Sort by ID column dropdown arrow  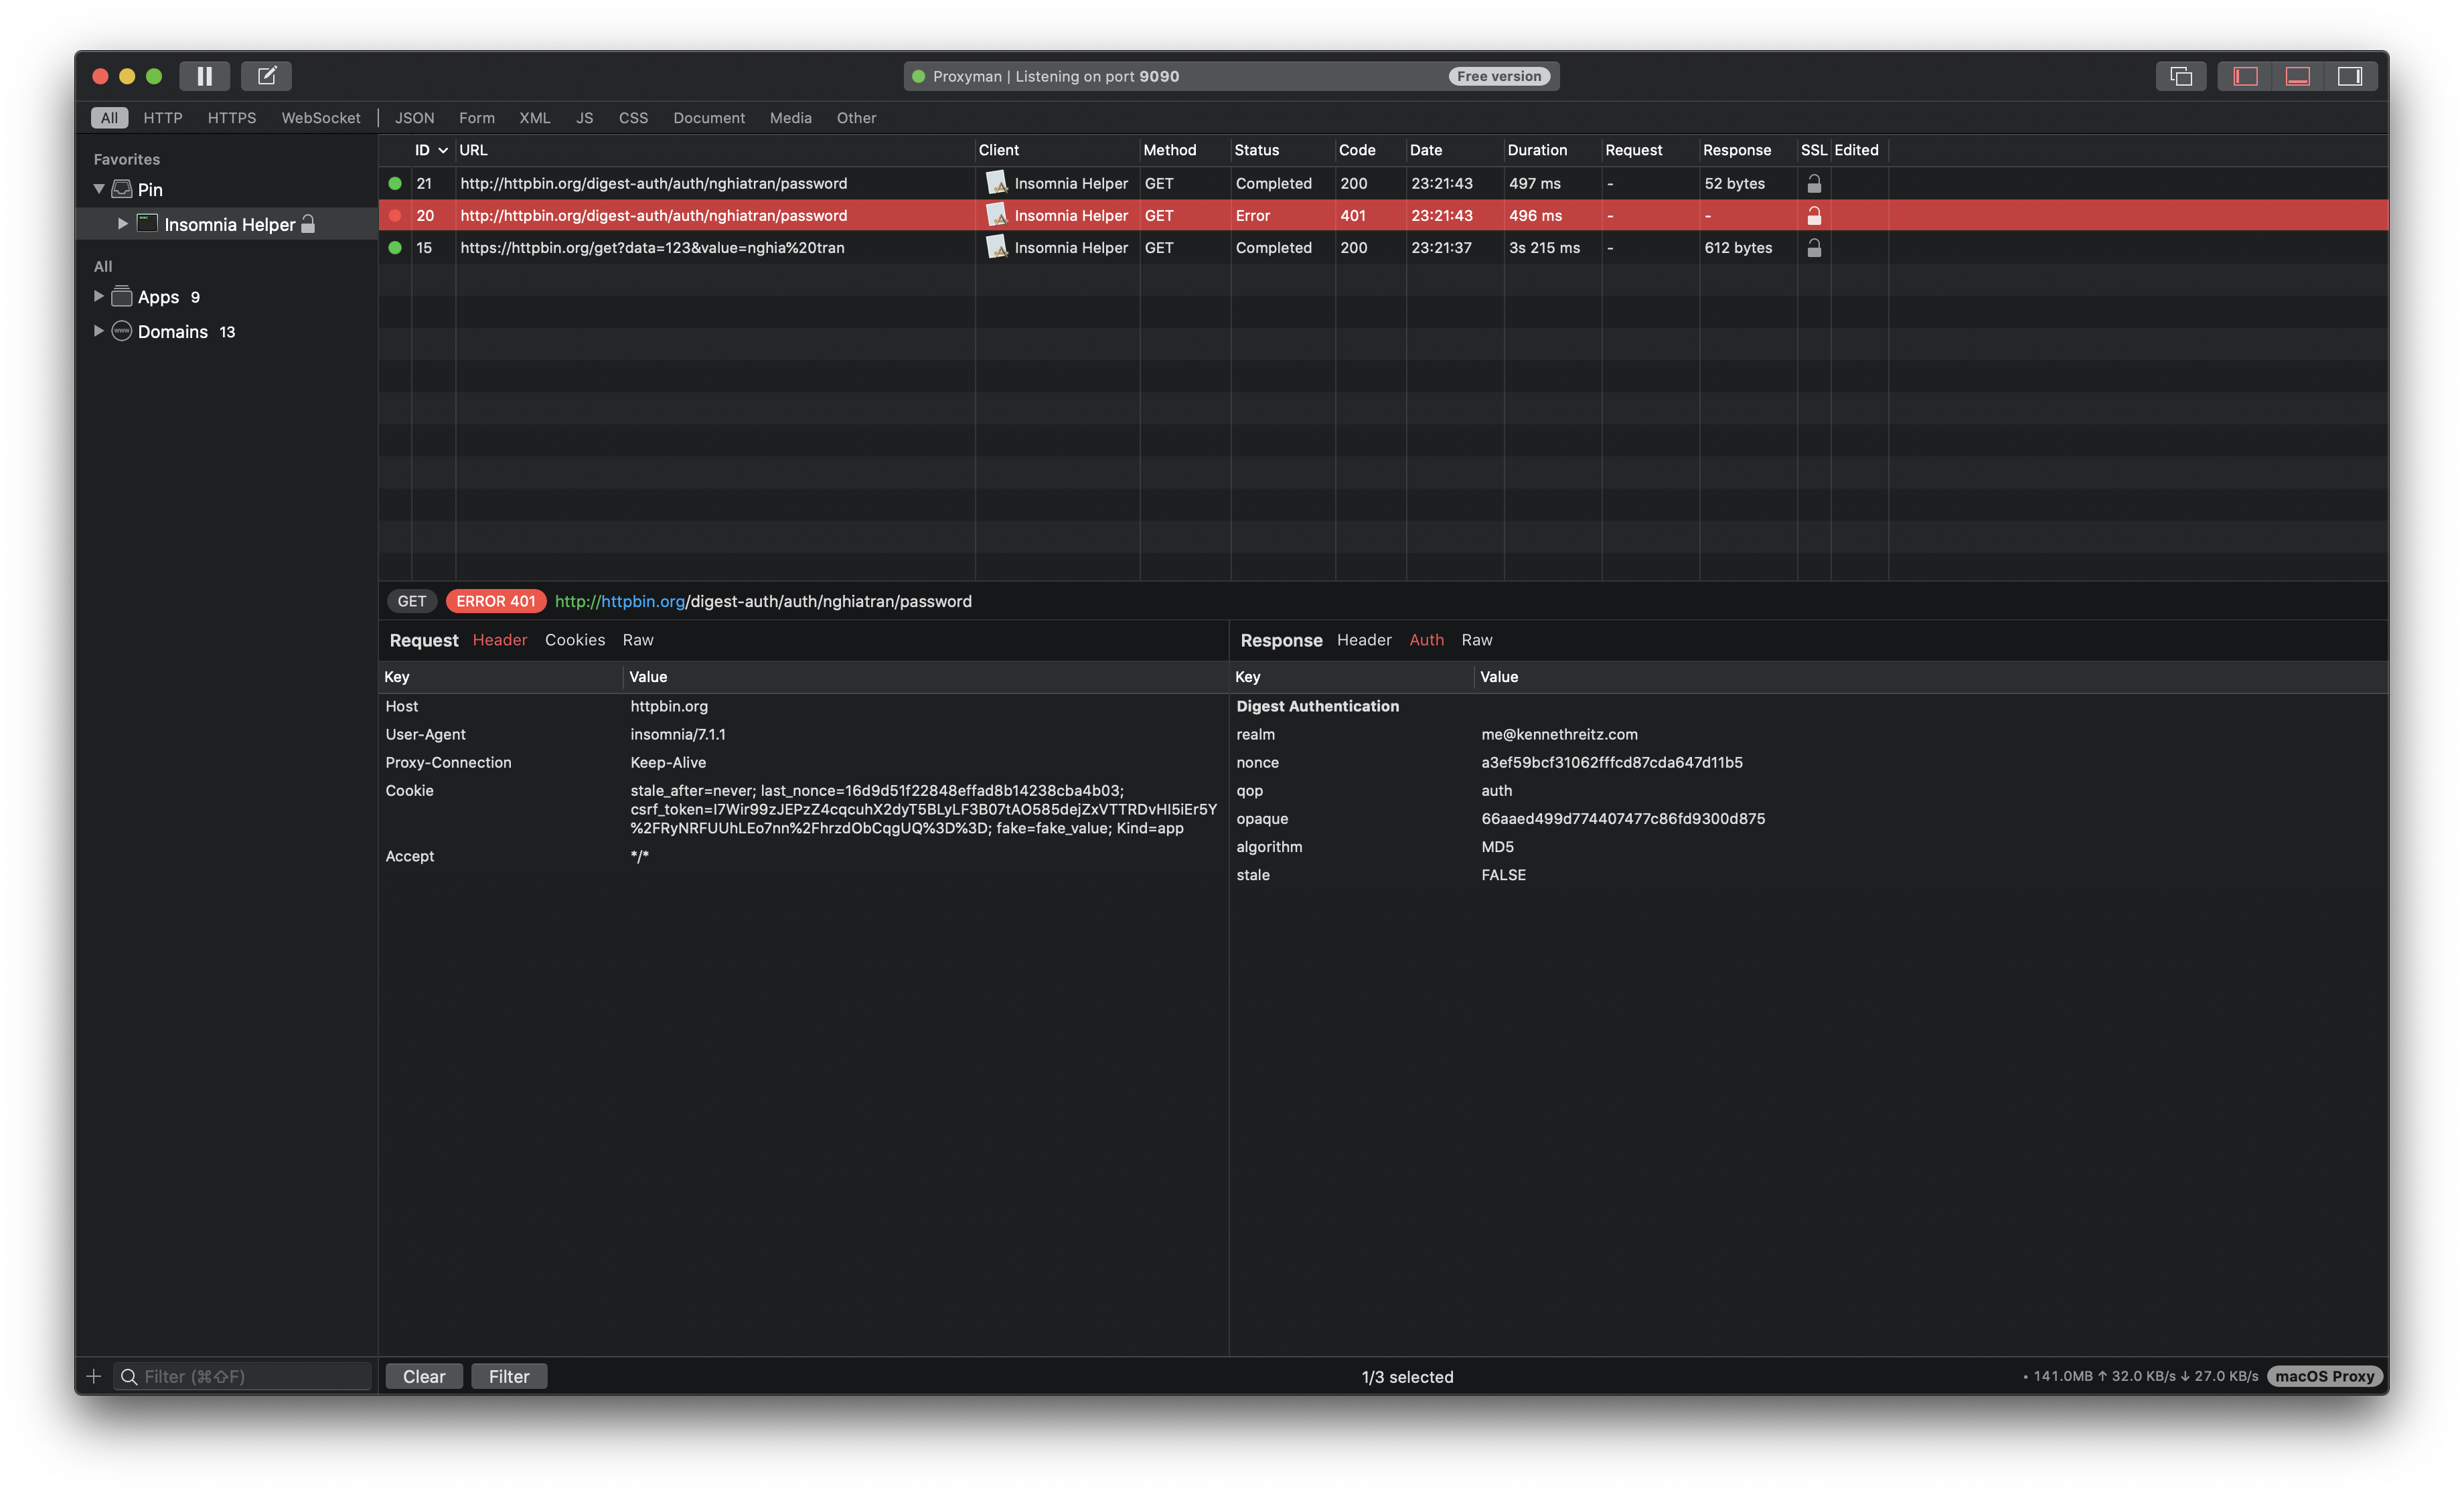tap(443, 151)
